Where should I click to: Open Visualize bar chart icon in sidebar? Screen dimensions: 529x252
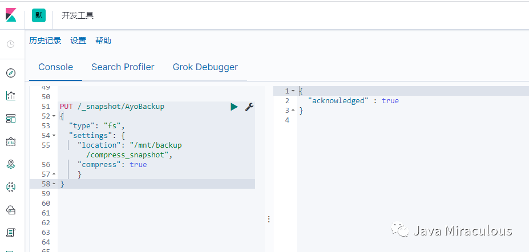pos(10,96)
